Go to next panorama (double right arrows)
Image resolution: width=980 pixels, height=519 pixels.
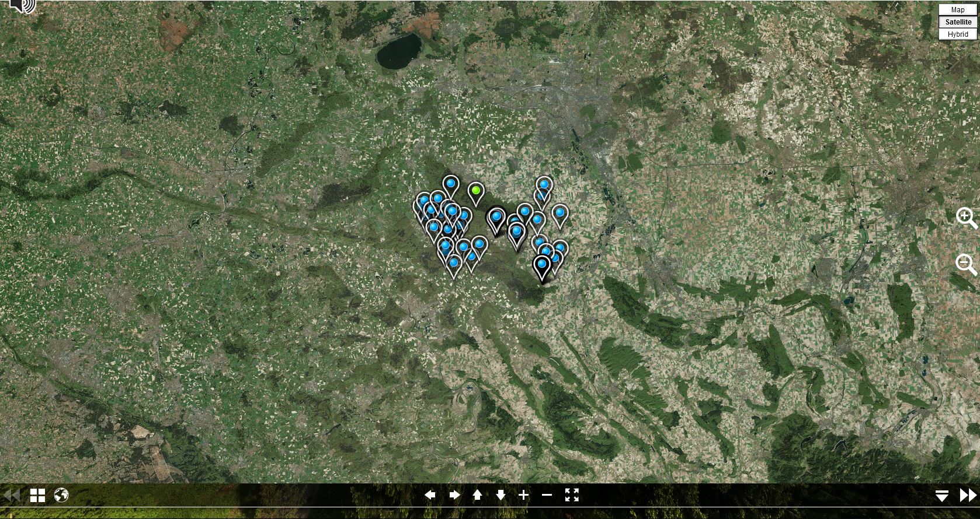coord(968,496)
